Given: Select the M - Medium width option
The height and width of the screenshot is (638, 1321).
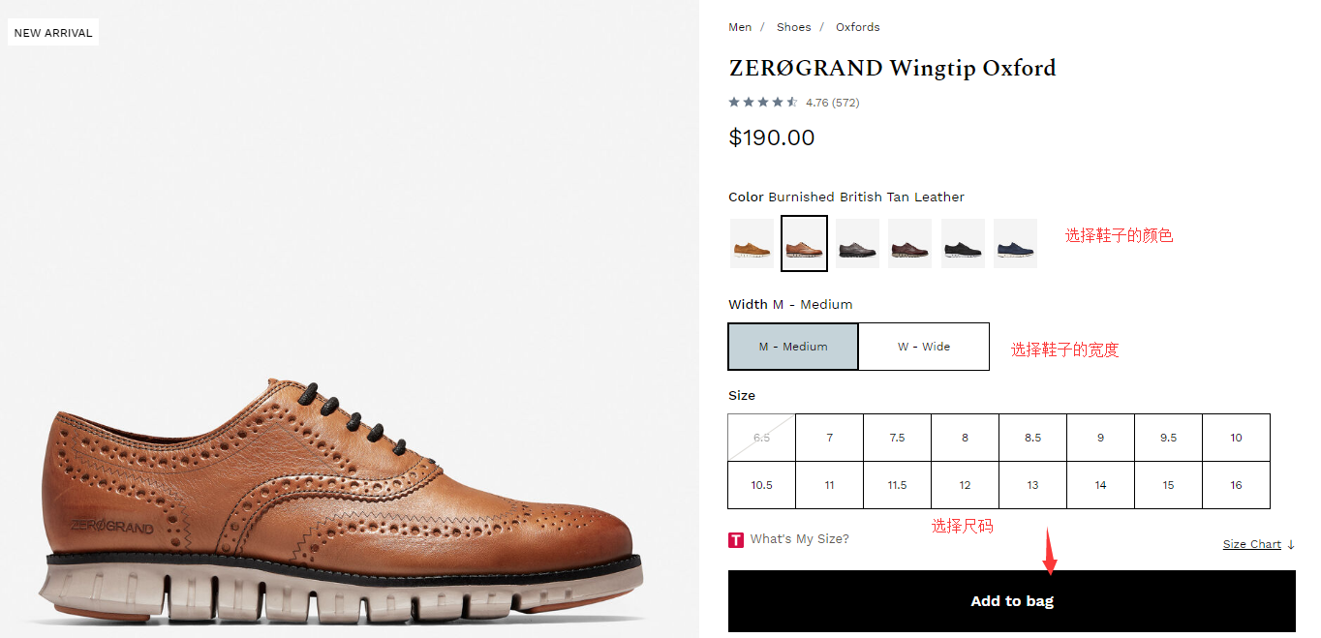Looking at the screenshot, I should 793,347.
